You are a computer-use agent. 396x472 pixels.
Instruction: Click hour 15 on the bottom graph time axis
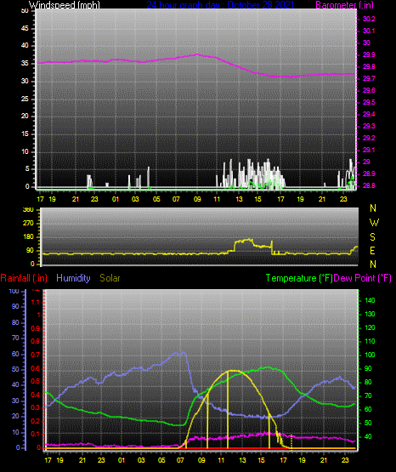261,460
